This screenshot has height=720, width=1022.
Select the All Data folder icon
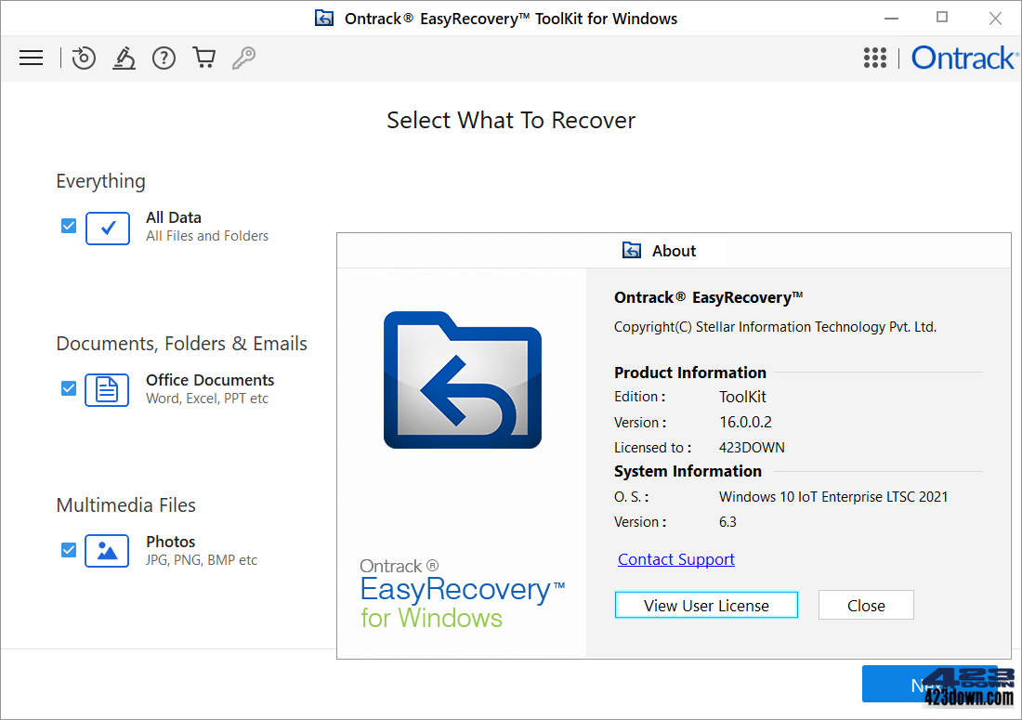pyautogui.click(x=107, y=228)
